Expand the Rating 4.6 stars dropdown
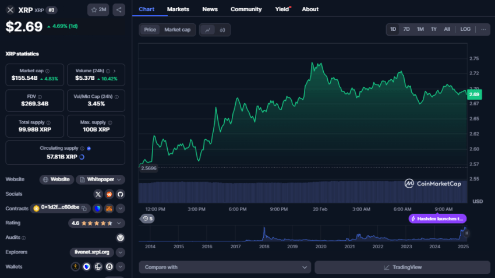Screen dimensions: 495x278 point(121,223)
